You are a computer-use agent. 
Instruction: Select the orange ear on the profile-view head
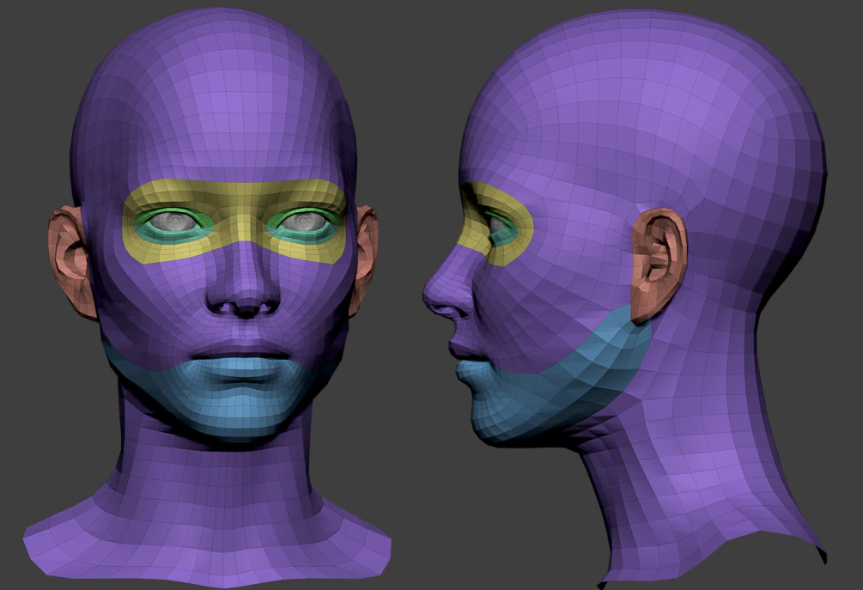pos(659,265)
